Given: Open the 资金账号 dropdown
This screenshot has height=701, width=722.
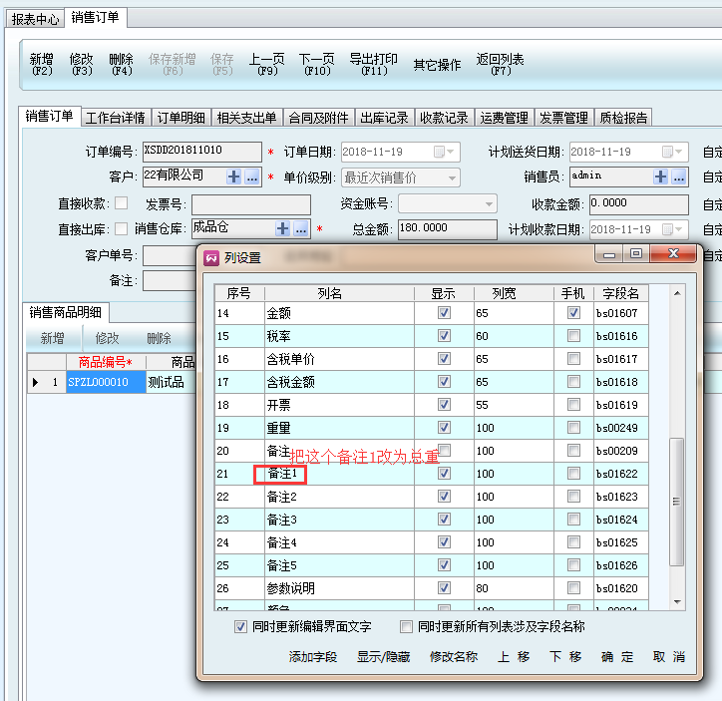Looking at the screenshot, I should (488, 204).
